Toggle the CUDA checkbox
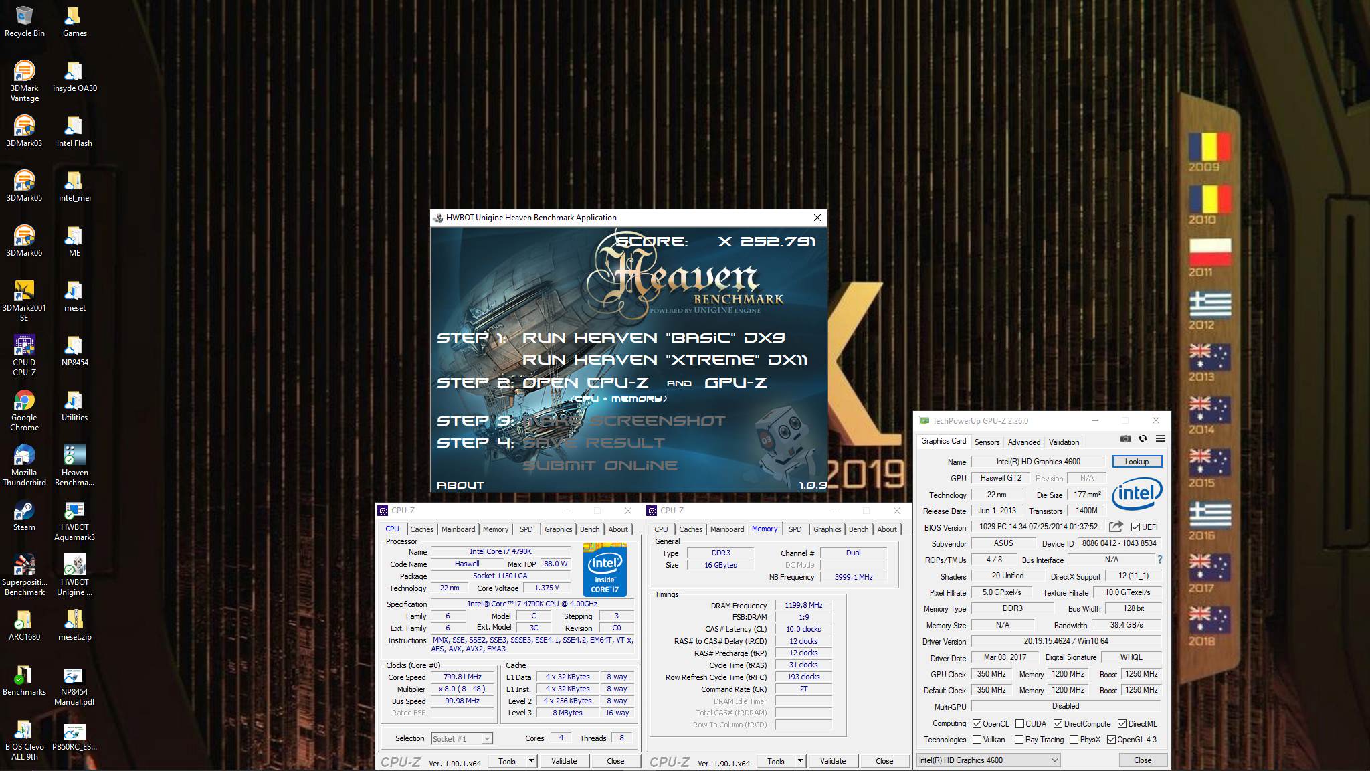This screenshot has width=1370, height=771. [1019, 723]
